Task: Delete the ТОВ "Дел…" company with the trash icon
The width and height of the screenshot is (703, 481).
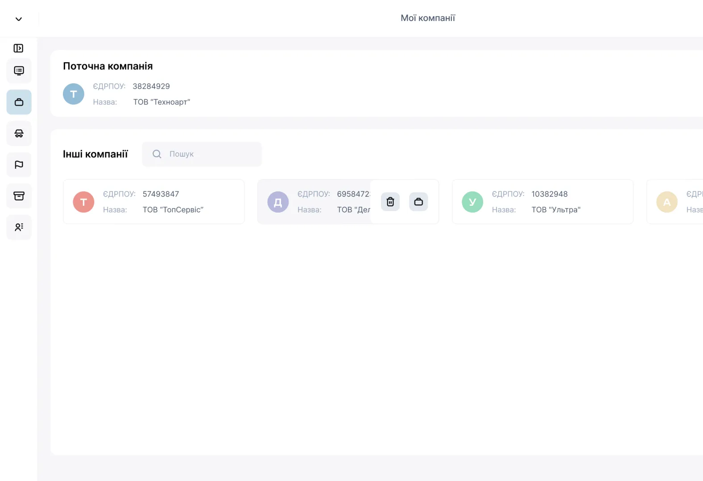Action: pyautogui.click(x=390, y=202)
